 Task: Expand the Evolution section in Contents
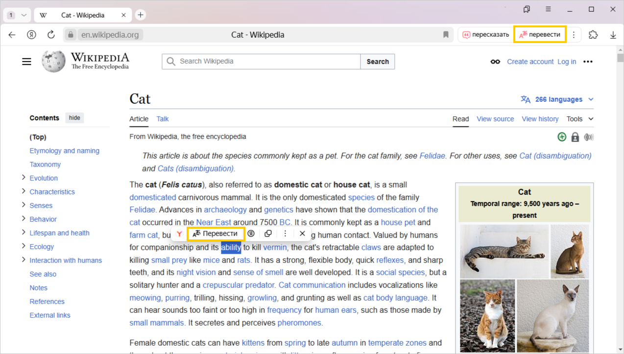point(24,178)
